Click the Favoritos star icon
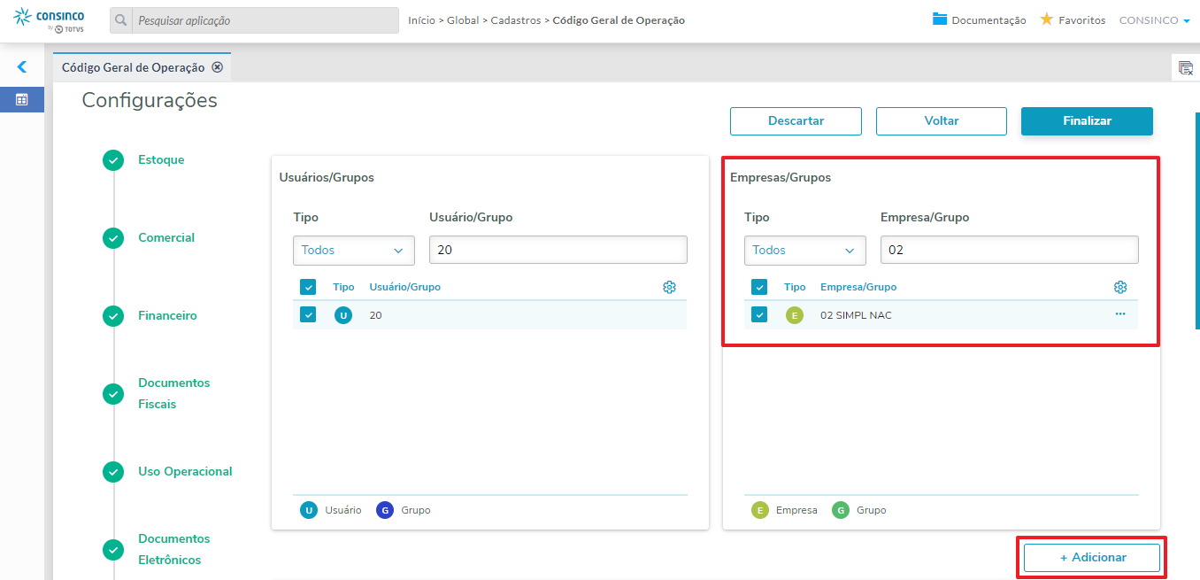The width and height of the screenshot is (1200, 580). coord(1047,19)
